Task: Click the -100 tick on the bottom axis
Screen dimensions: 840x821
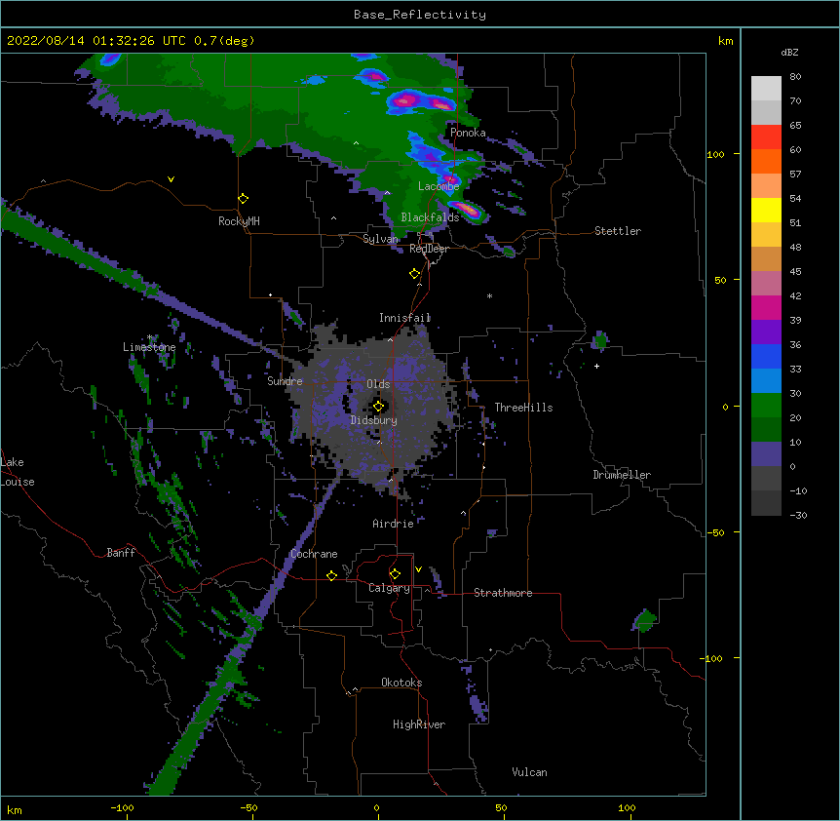Action: (x=122, y=807)
